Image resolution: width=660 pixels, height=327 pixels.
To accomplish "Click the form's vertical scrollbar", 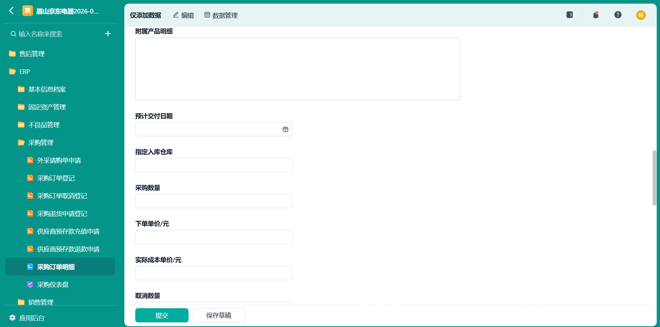I will coord(654,178).
